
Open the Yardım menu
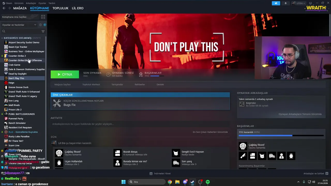52,3
